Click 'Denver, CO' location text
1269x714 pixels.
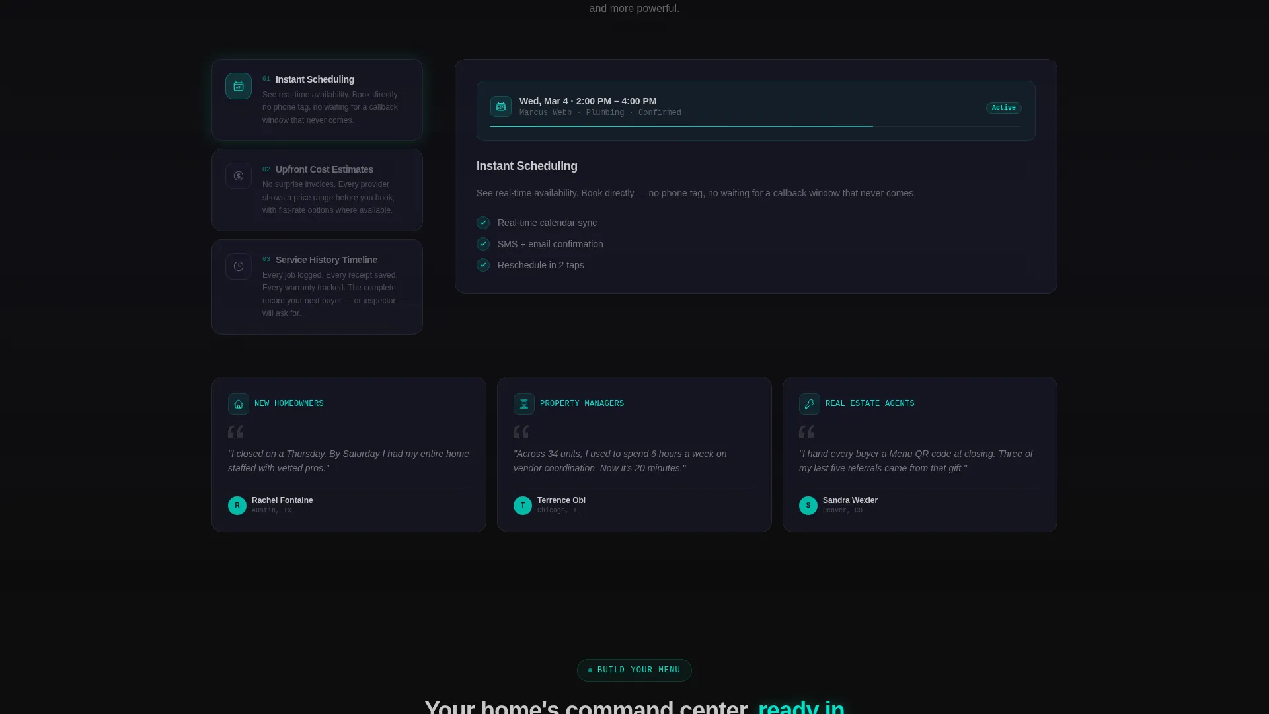point(843,510)
